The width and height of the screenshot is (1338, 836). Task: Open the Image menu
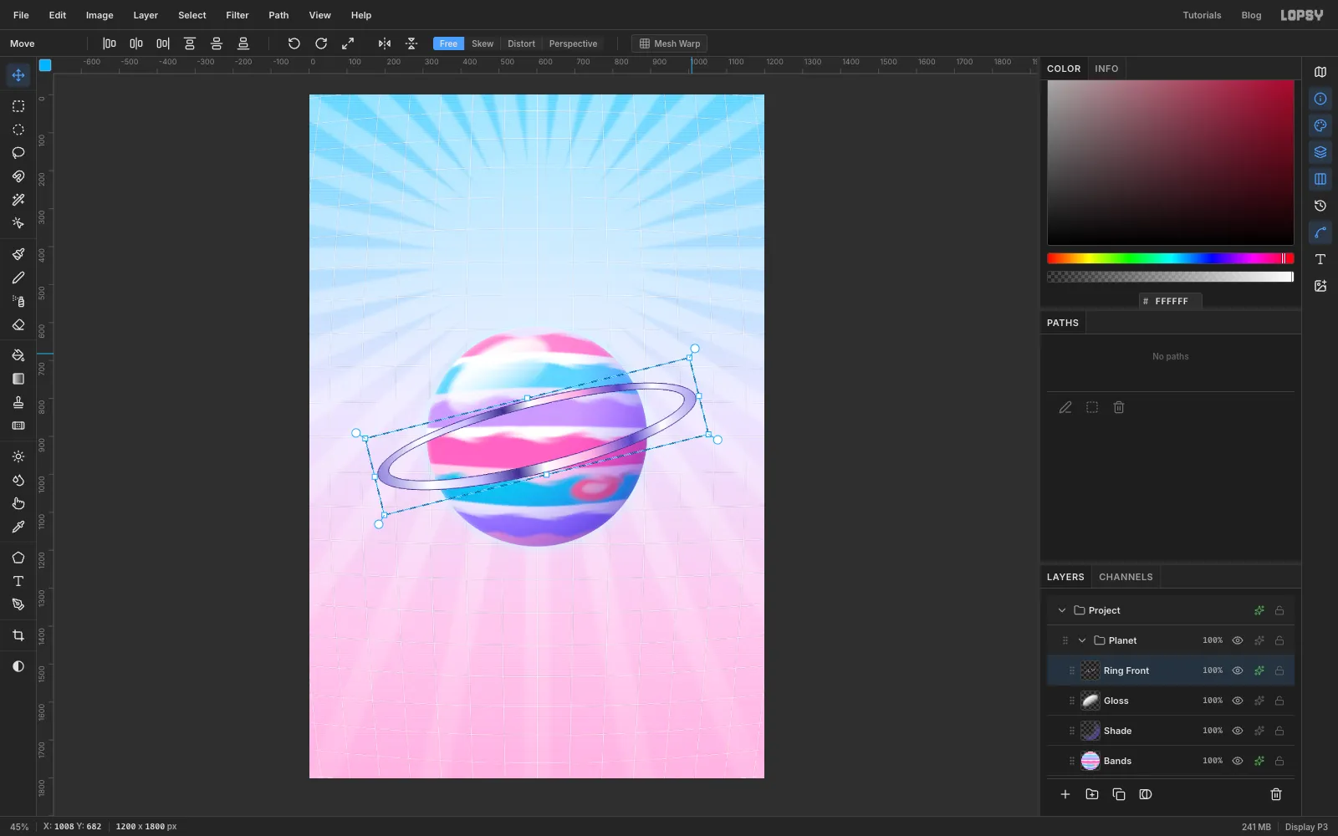click(x=100, y=15)
